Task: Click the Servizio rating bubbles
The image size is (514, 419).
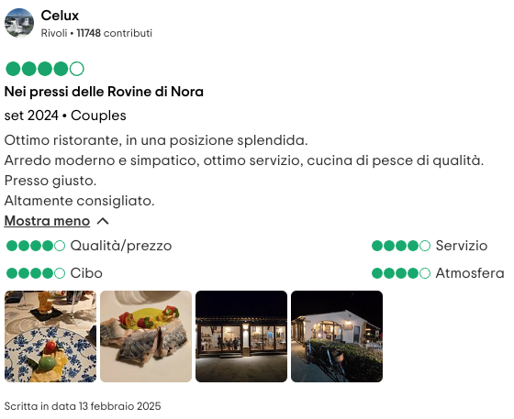Action: tap(401, 246)
